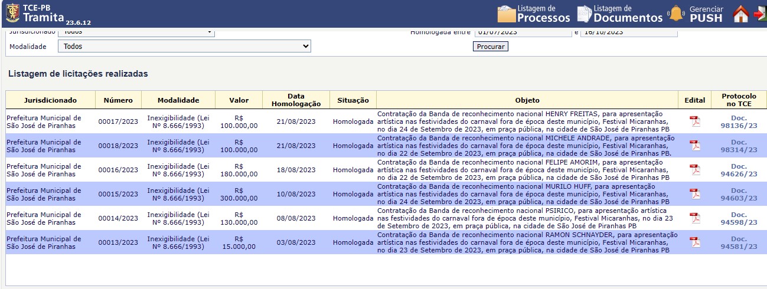Click the Gerenciar PUSH bell icon
Viewport: 767px width, 289px height.
(x=675, y=14)
